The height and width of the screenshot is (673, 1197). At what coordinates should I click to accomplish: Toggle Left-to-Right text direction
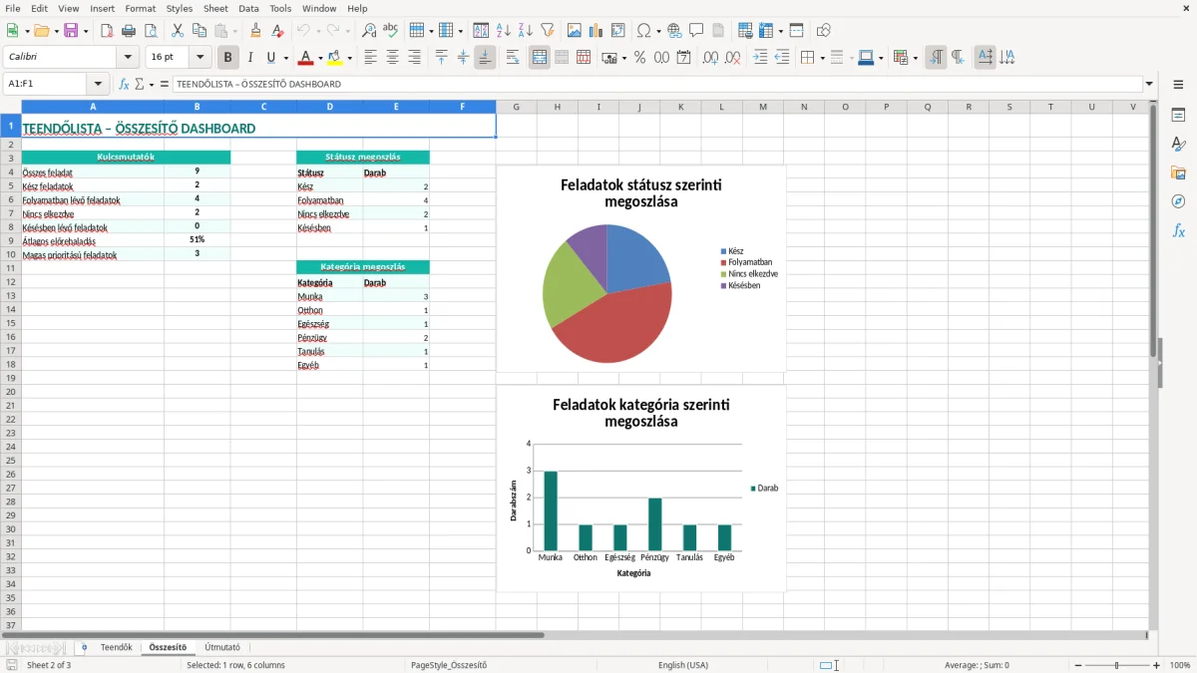click(936, 58)
